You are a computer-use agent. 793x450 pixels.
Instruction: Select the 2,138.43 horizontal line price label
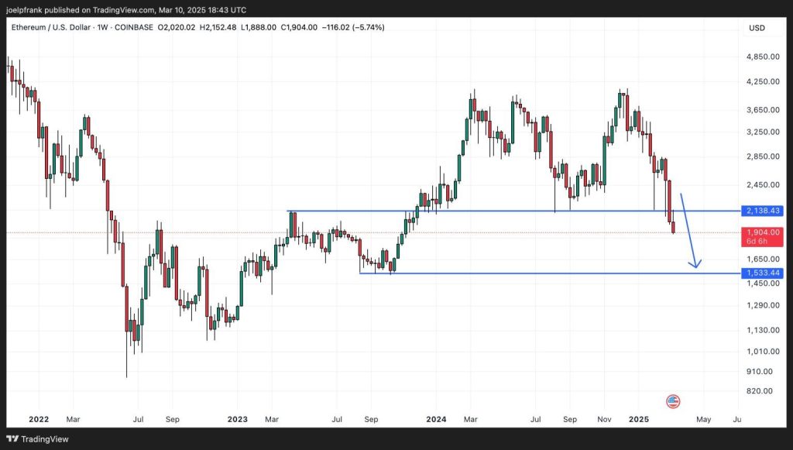click(x=763, y=211)
